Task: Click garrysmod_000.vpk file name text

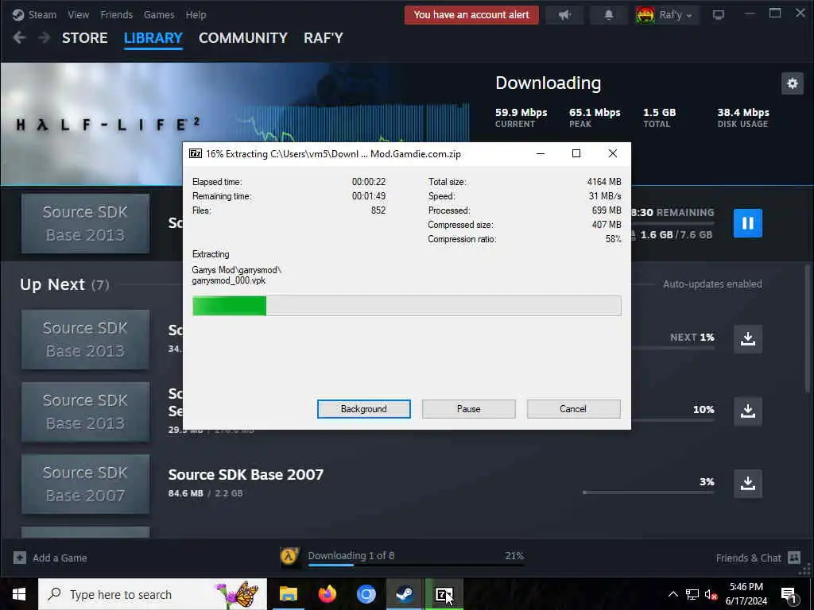Action: click(229, 280)
